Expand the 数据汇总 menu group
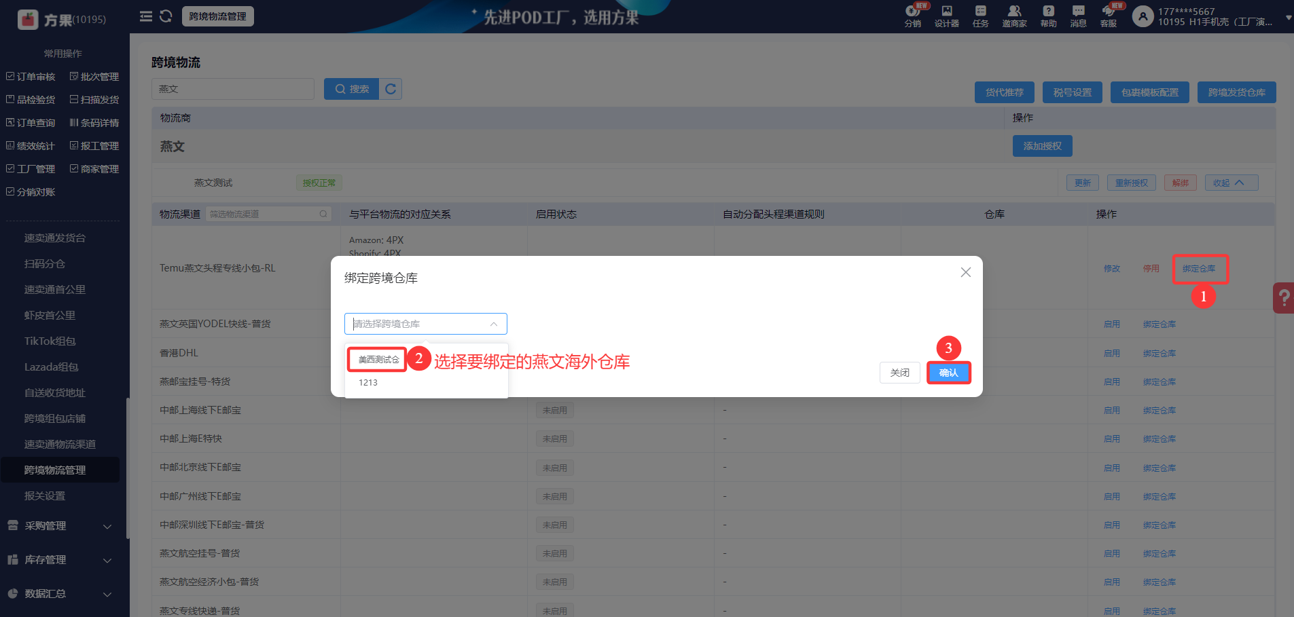Image resolution: width=1294 pixels, height=617 pixels. point(107,595)
